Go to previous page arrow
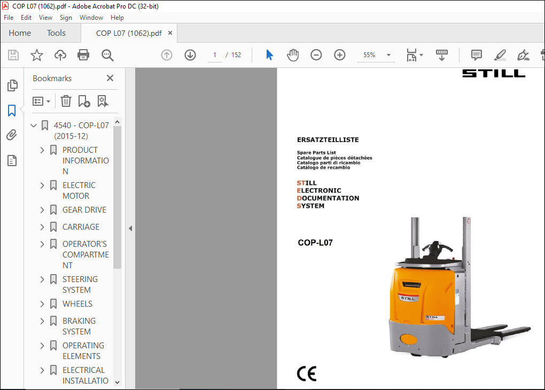 [x=167, y=55]
